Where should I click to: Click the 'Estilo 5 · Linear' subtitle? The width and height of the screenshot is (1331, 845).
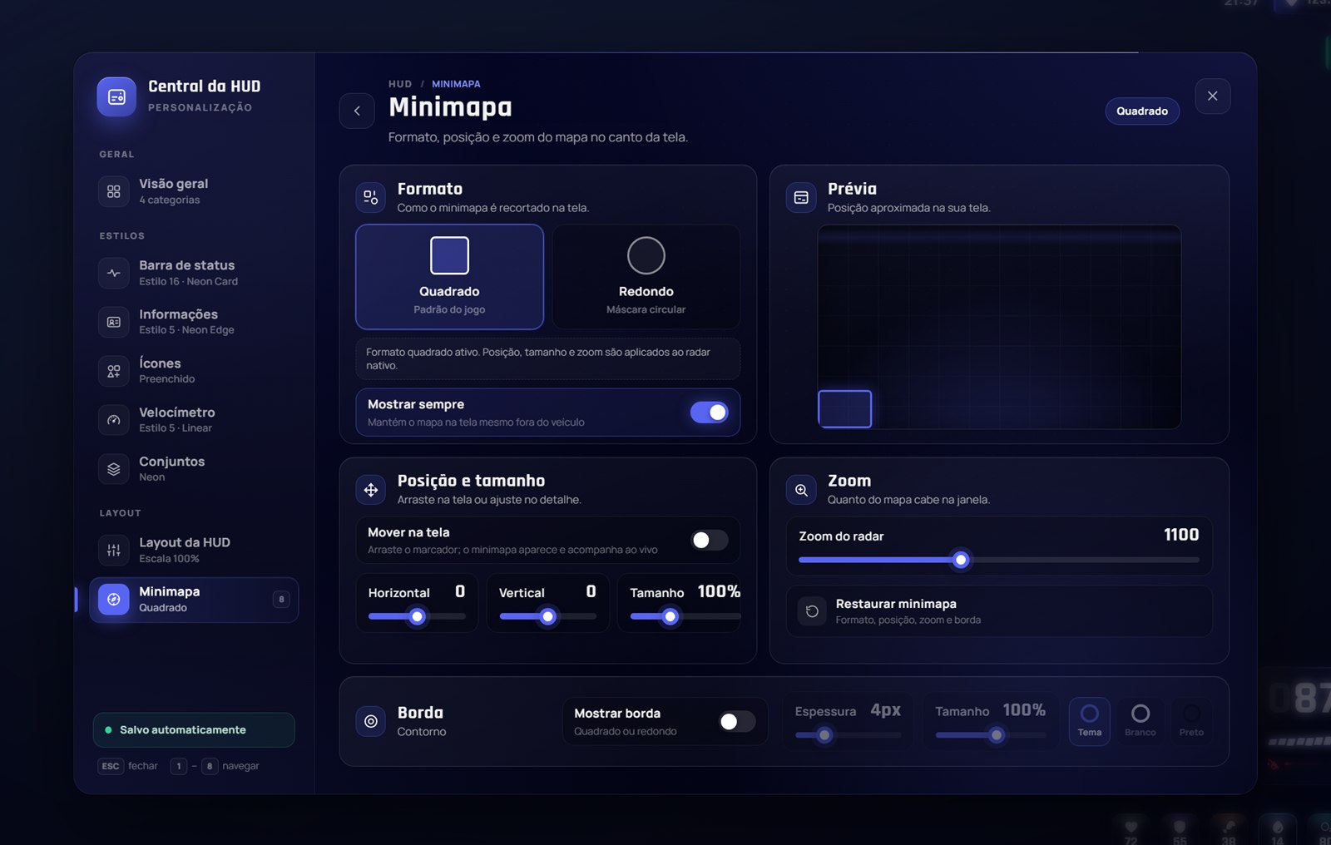(x=176, y=428)
